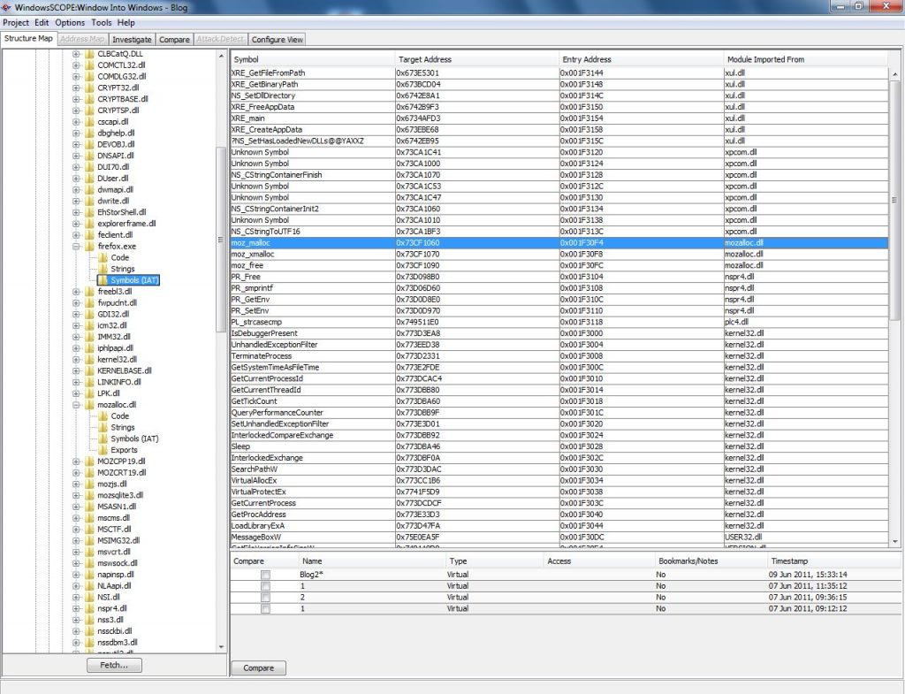This screenshot has width=905, height=694.
Task: Tick the Compare checkbox for the 11:35:12 snapshot
Action: click(x=265, y=586)
